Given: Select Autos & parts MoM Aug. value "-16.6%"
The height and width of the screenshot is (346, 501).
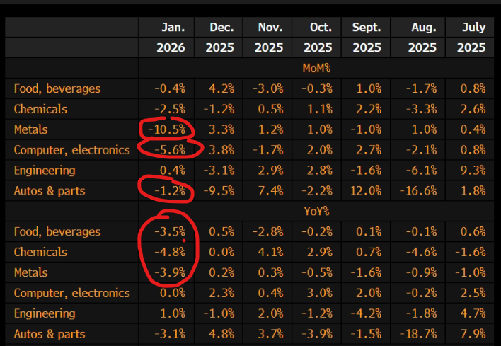Looking at the screenshot, I should [x=418, y=191].
